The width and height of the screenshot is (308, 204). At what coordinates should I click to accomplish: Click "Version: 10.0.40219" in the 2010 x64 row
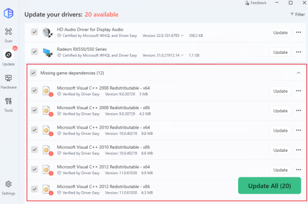click(x=121, y=134)
